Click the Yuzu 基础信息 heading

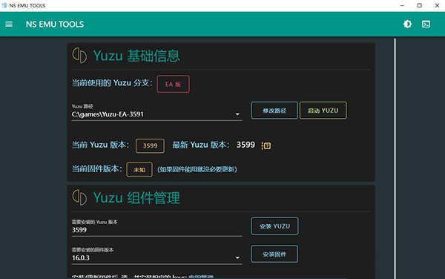[x=136, y=56]
